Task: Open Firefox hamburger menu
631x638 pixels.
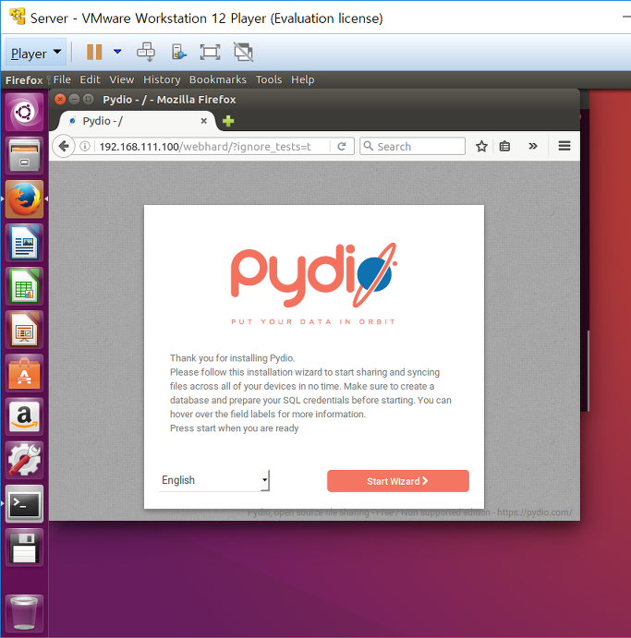Action: 564,146
